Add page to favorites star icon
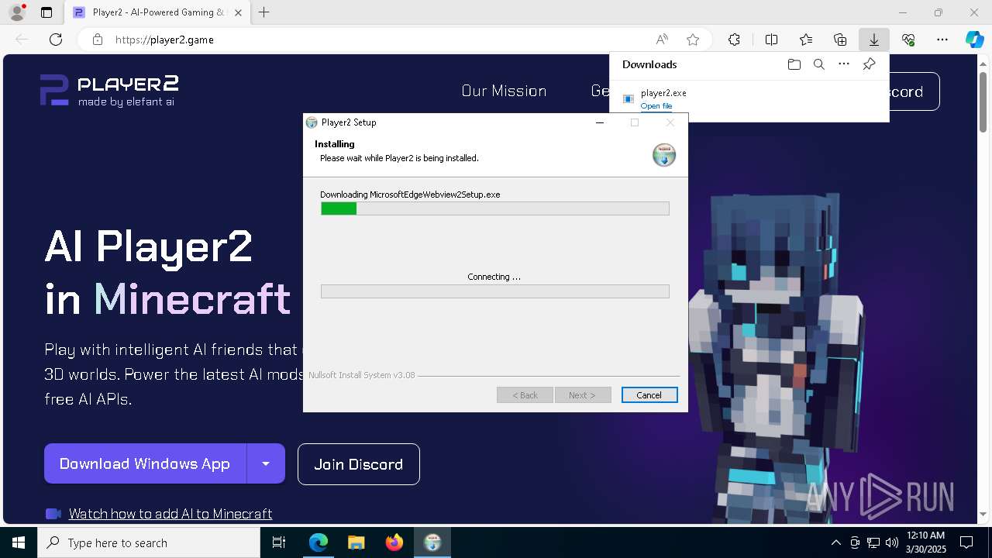The image size is (992, 558). coord(693,40)
